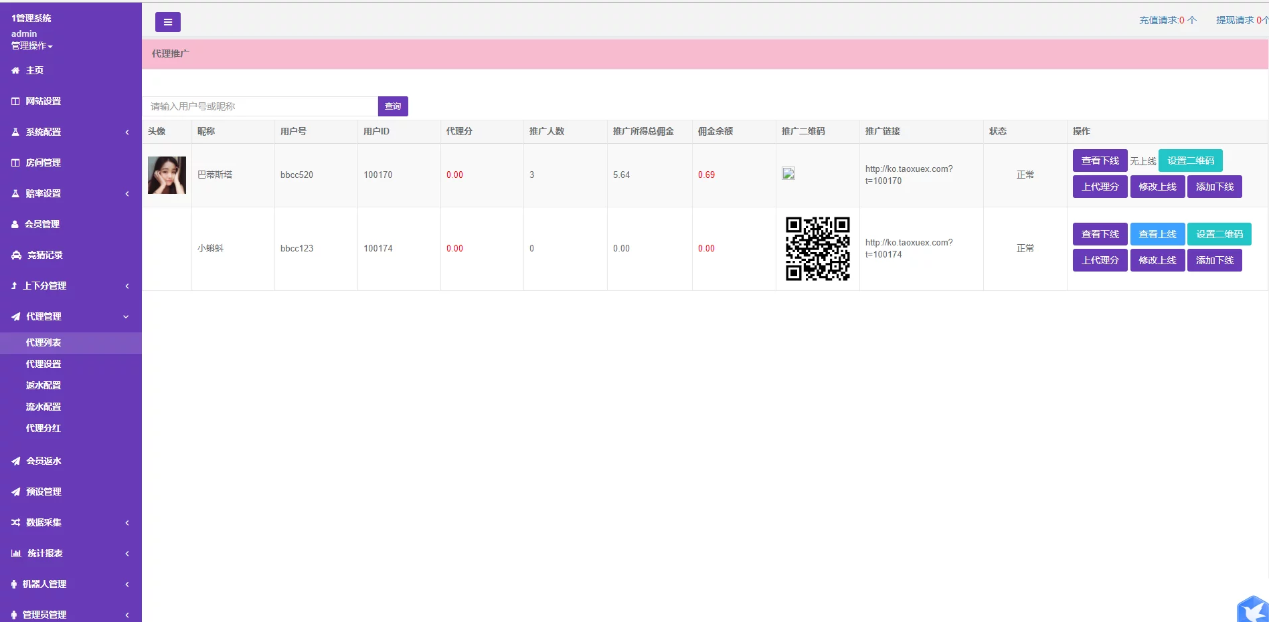Click 查看上线 for bbcc123 row
Viewport: 1269px width, 622px height.
point(1158,234)
